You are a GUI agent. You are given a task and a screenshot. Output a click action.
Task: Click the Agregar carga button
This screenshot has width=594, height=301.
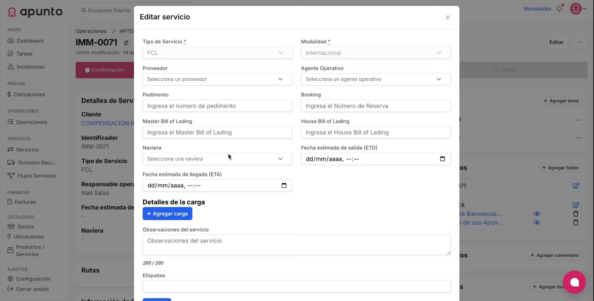click(167, 214)
